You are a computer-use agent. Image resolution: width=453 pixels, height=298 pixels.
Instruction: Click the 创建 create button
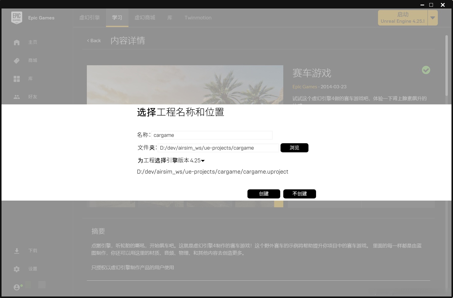[x=264, y=194]
